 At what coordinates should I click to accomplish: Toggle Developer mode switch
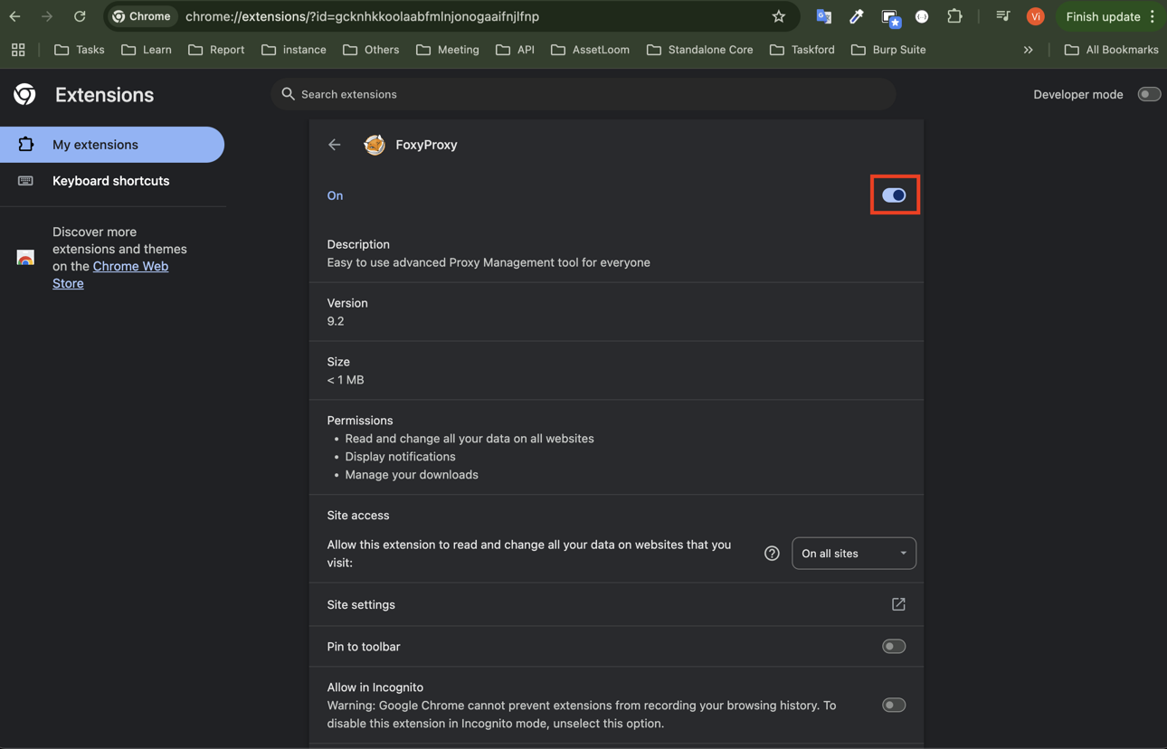[x=1149, y=94]
